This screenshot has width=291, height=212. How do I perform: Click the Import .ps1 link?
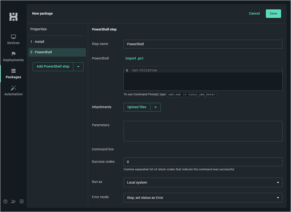tap(135, 58)
